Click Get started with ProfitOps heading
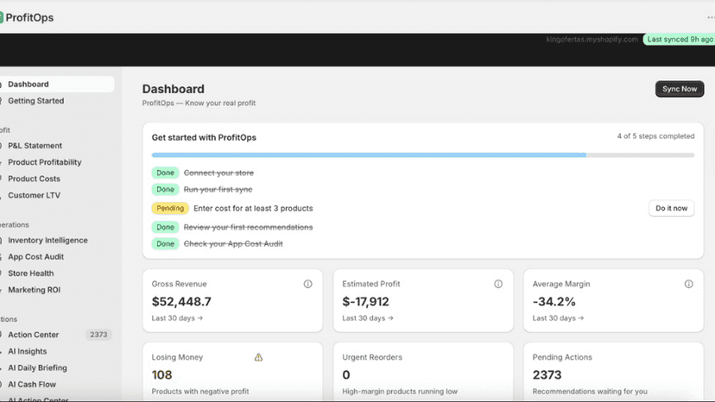Screen dimensions: 715x402 click(x=204, y=138)
